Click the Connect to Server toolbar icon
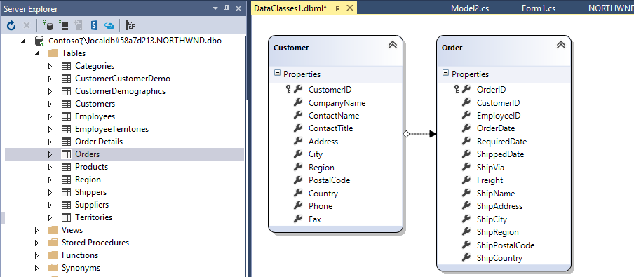This screenshot has width=634, height=277. coord(62,26)
